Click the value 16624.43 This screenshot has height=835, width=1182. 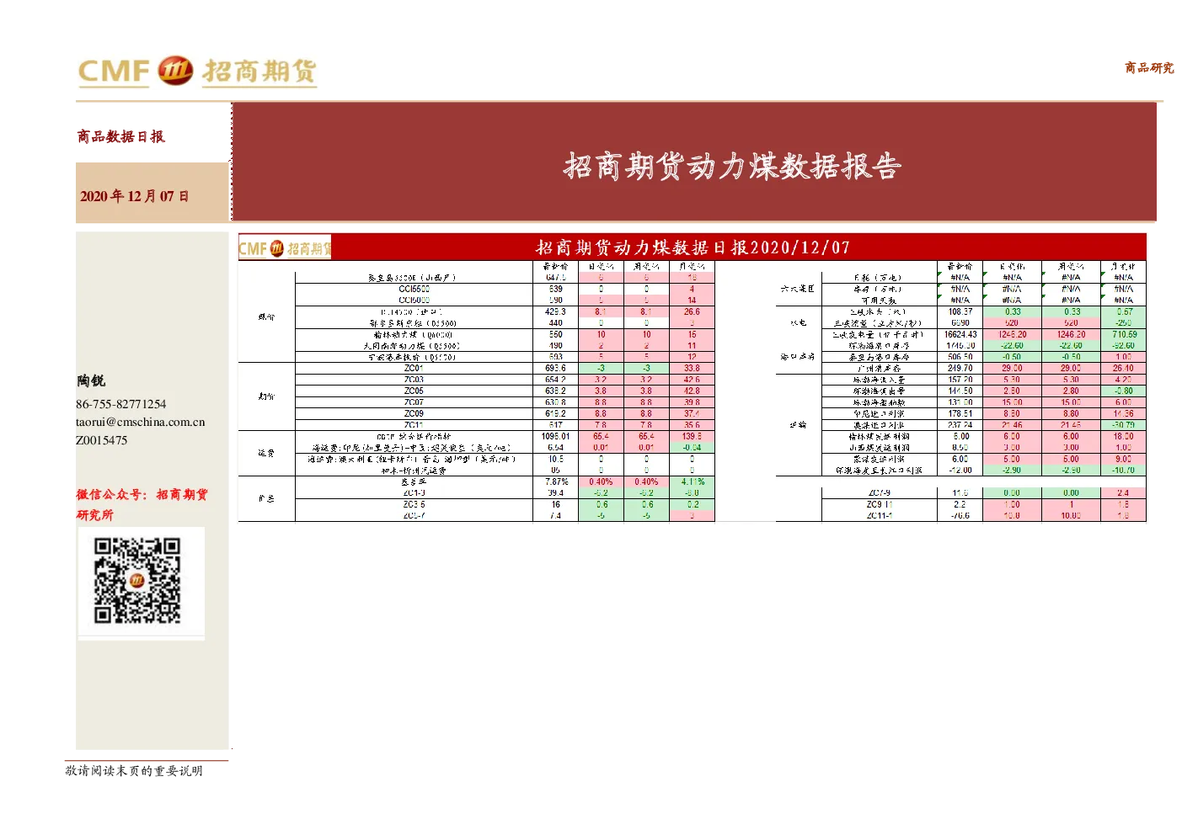(x=960, y=334)
